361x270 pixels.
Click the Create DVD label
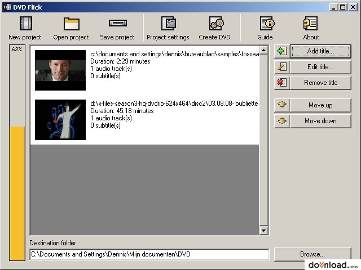(214, 37)
